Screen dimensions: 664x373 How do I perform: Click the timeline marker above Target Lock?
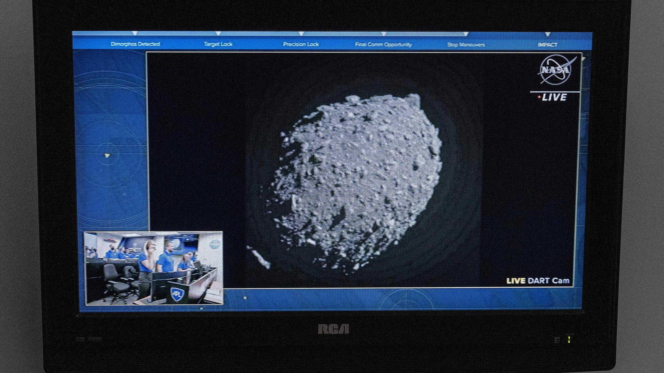(218, 34)
